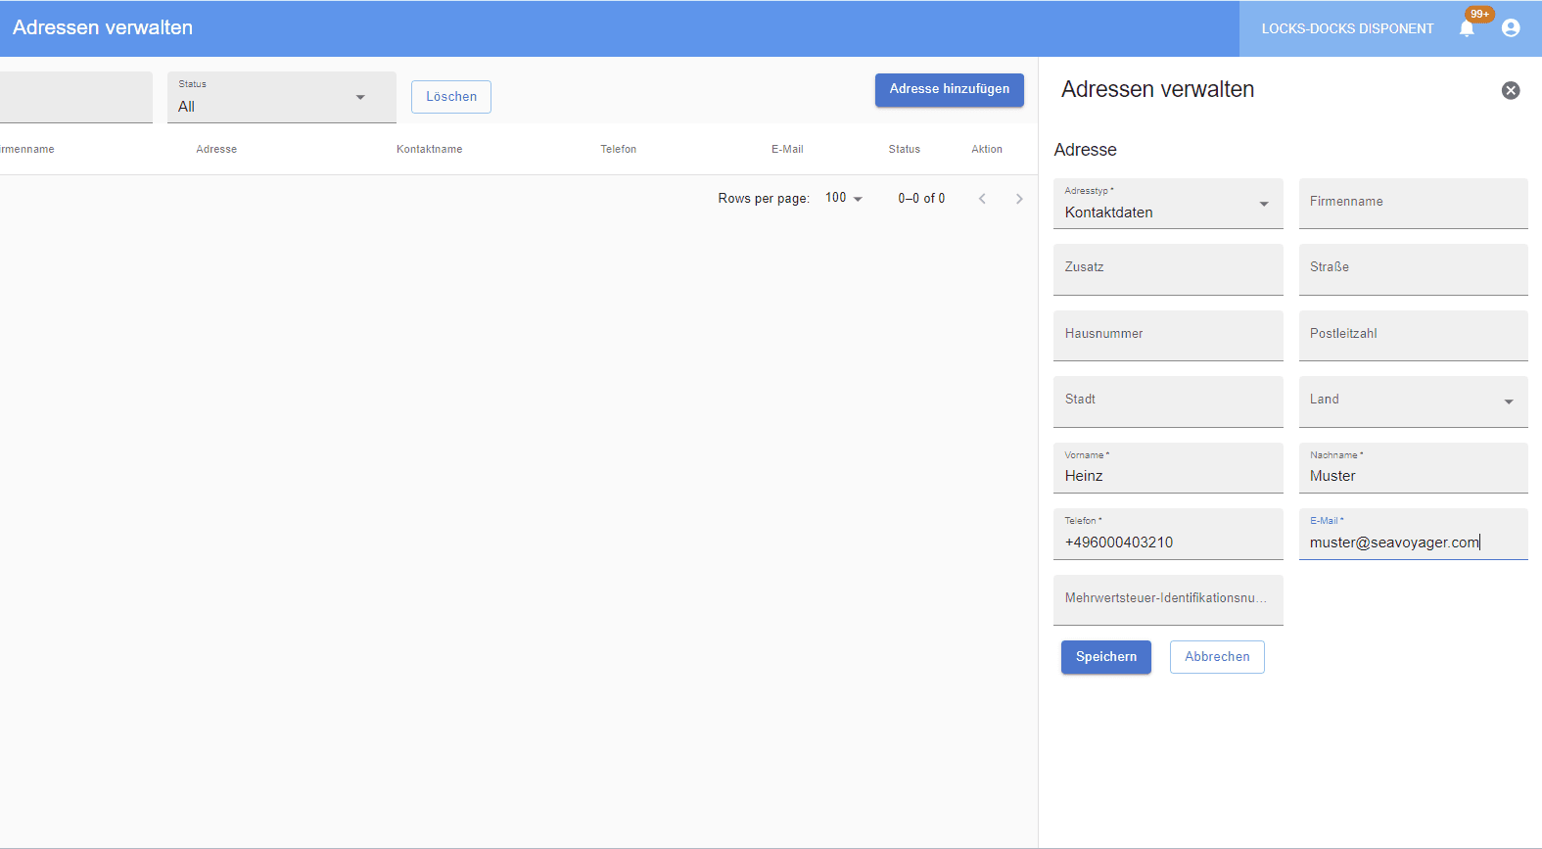Go to previous page arrow

pos(982,199)
